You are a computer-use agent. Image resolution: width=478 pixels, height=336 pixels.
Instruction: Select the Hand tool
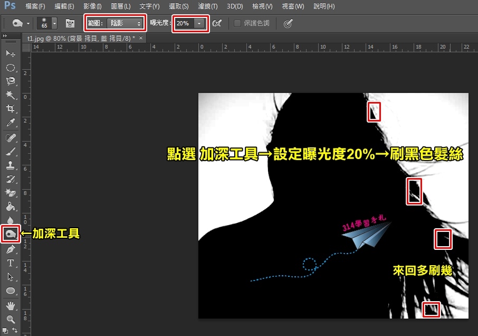[11, 305]
